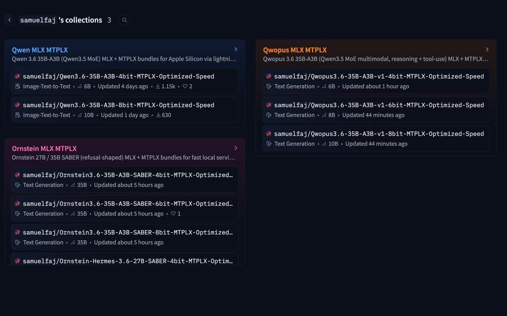507x316 pixels.
Task: Open Ornstein3.6-35B-A3B-SABER-6bit model card
Action: [124, 208]
